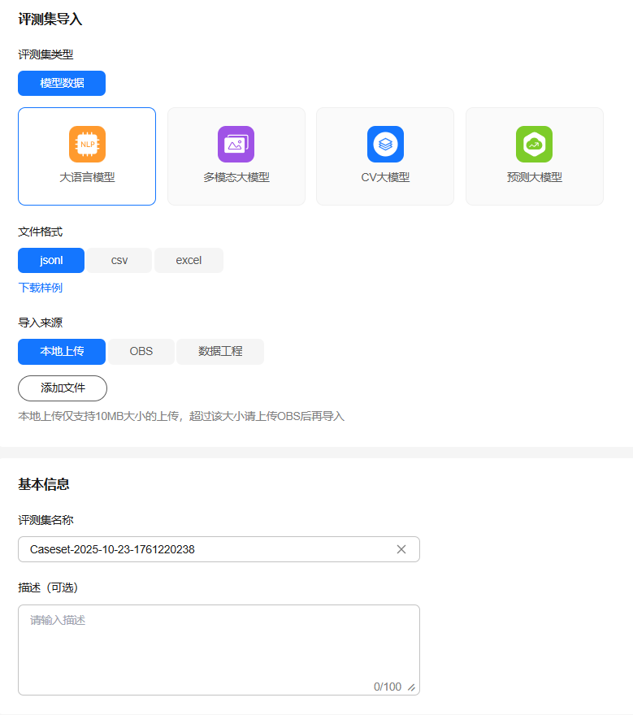Switch file format to excel

click(189, 260)
